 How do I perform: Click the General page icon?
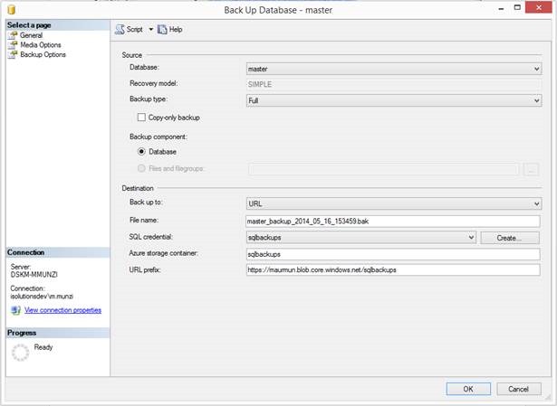[x=13, y=35]
